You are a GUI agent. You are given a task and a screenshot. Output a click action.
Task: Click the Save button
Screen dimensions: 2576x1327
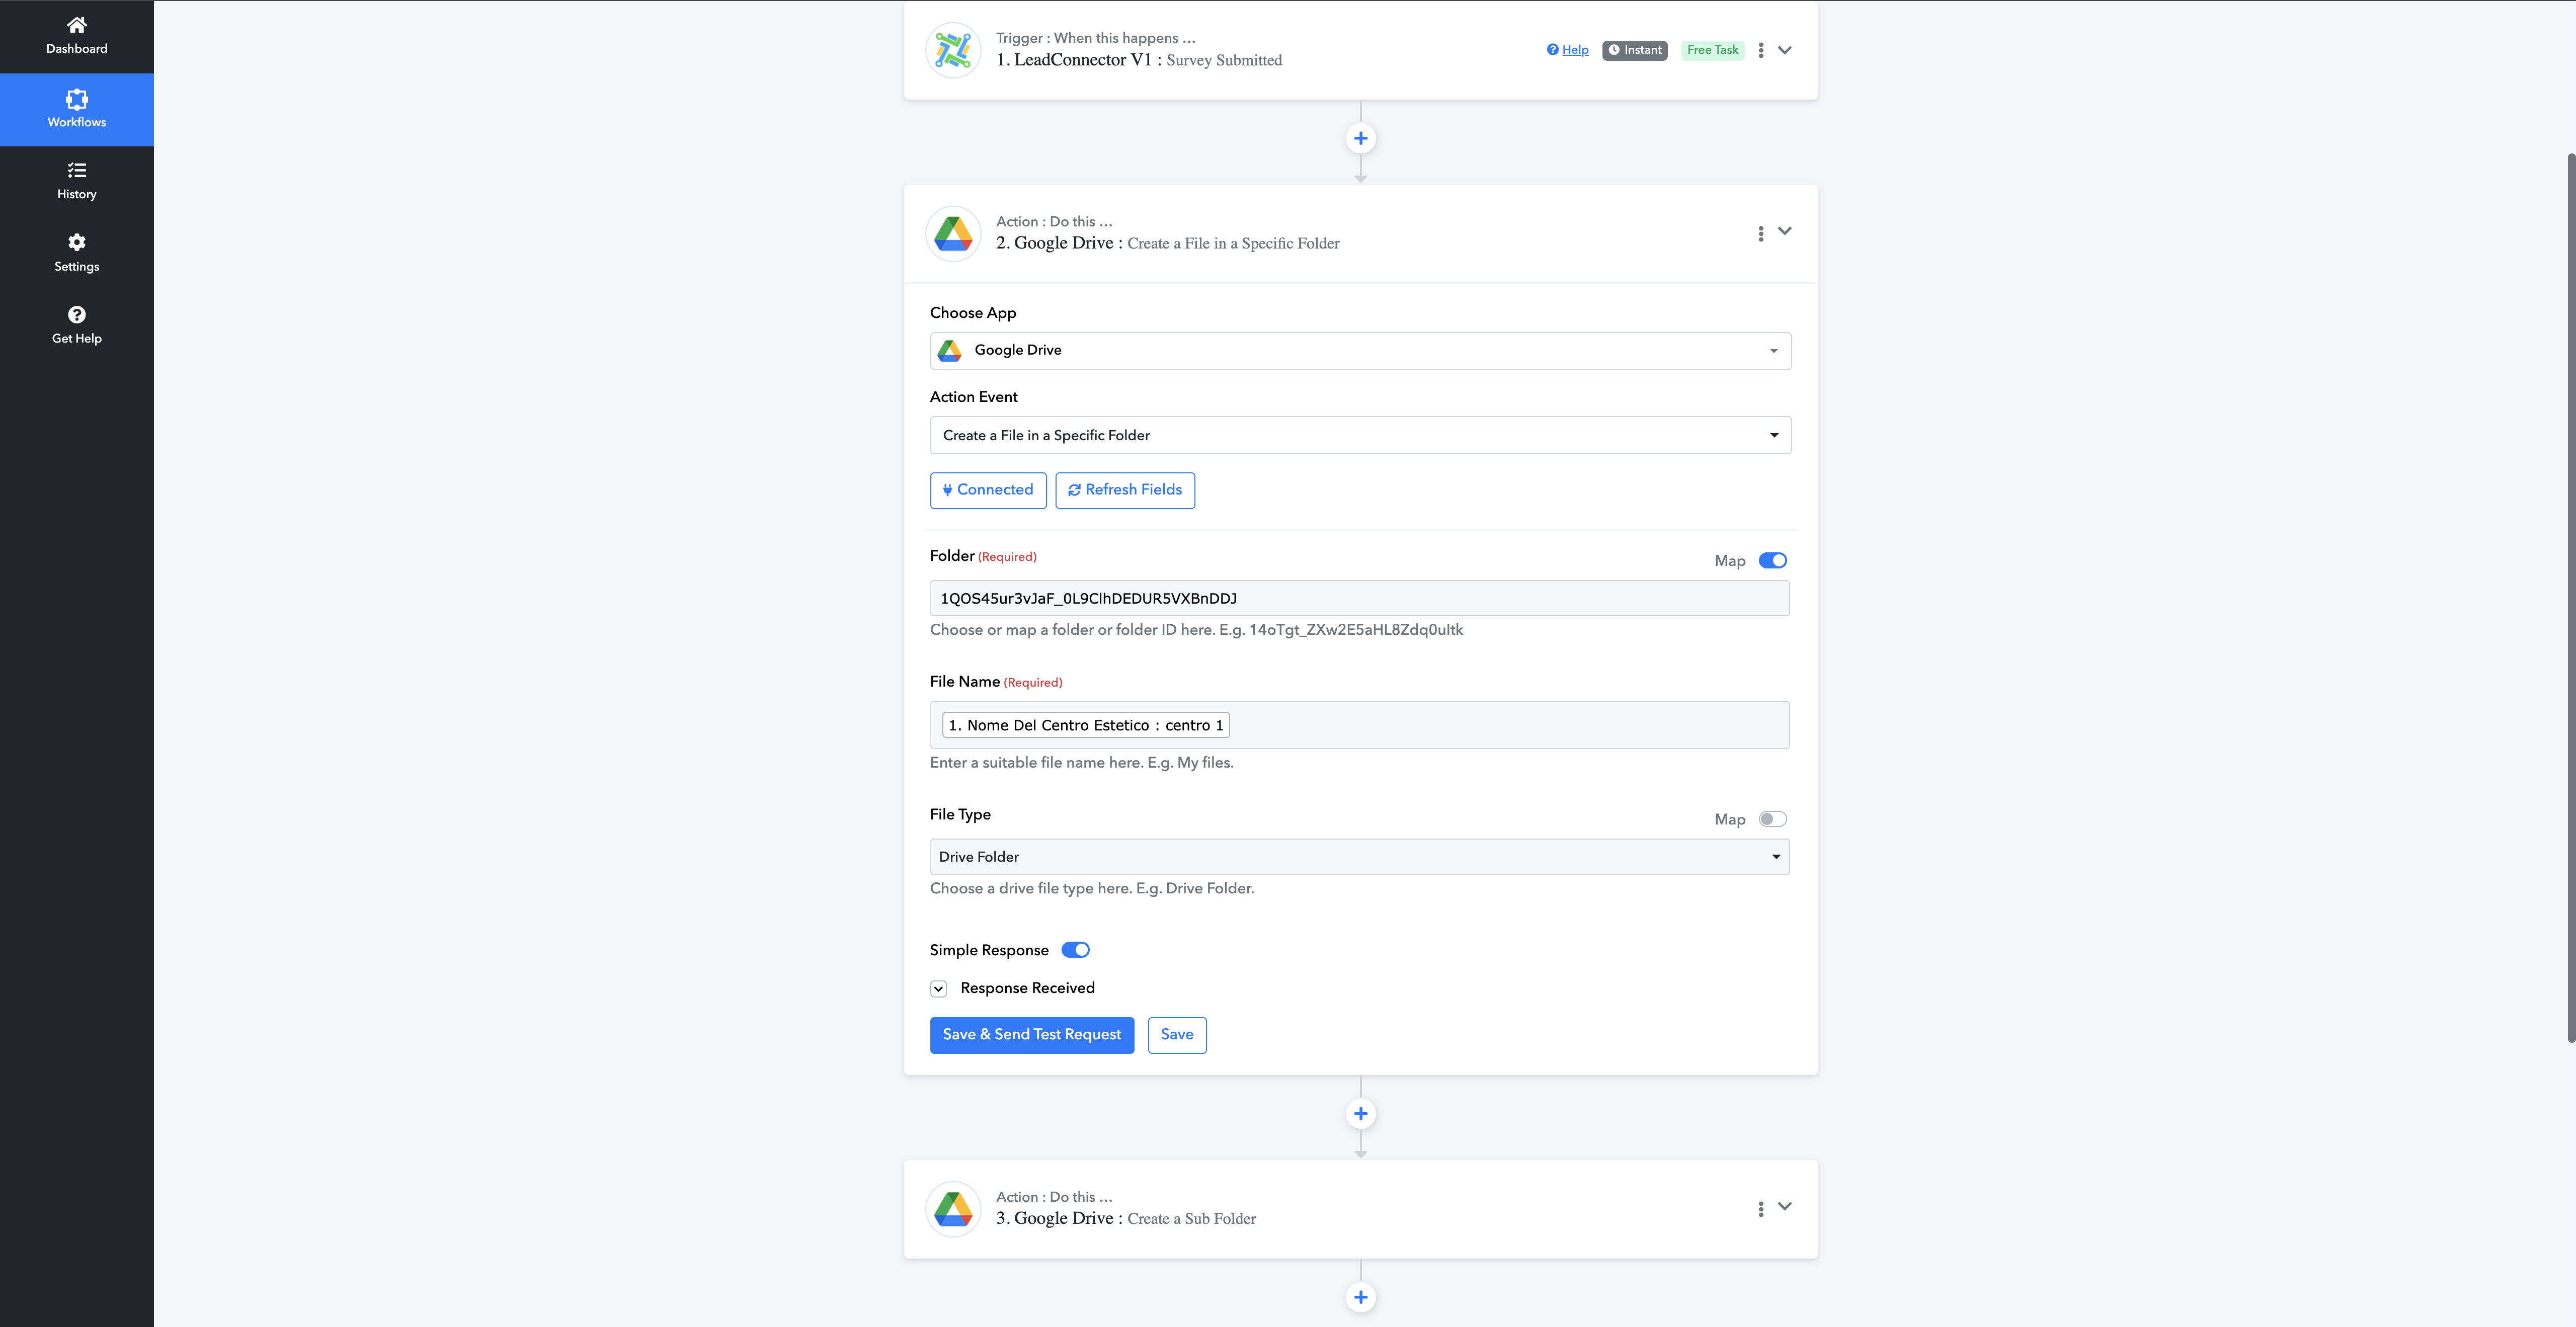click(1176, 1035)
